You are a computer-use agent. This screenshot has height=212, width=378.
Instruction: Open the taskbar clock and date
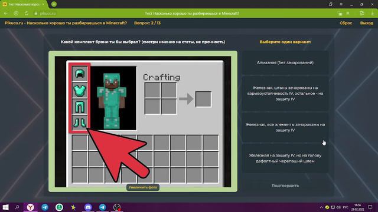[x=357, y=207]
